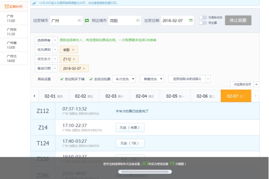Remove the 软卧 seat tag
Screen dimensions: 269x179
[x=73, y=49]
